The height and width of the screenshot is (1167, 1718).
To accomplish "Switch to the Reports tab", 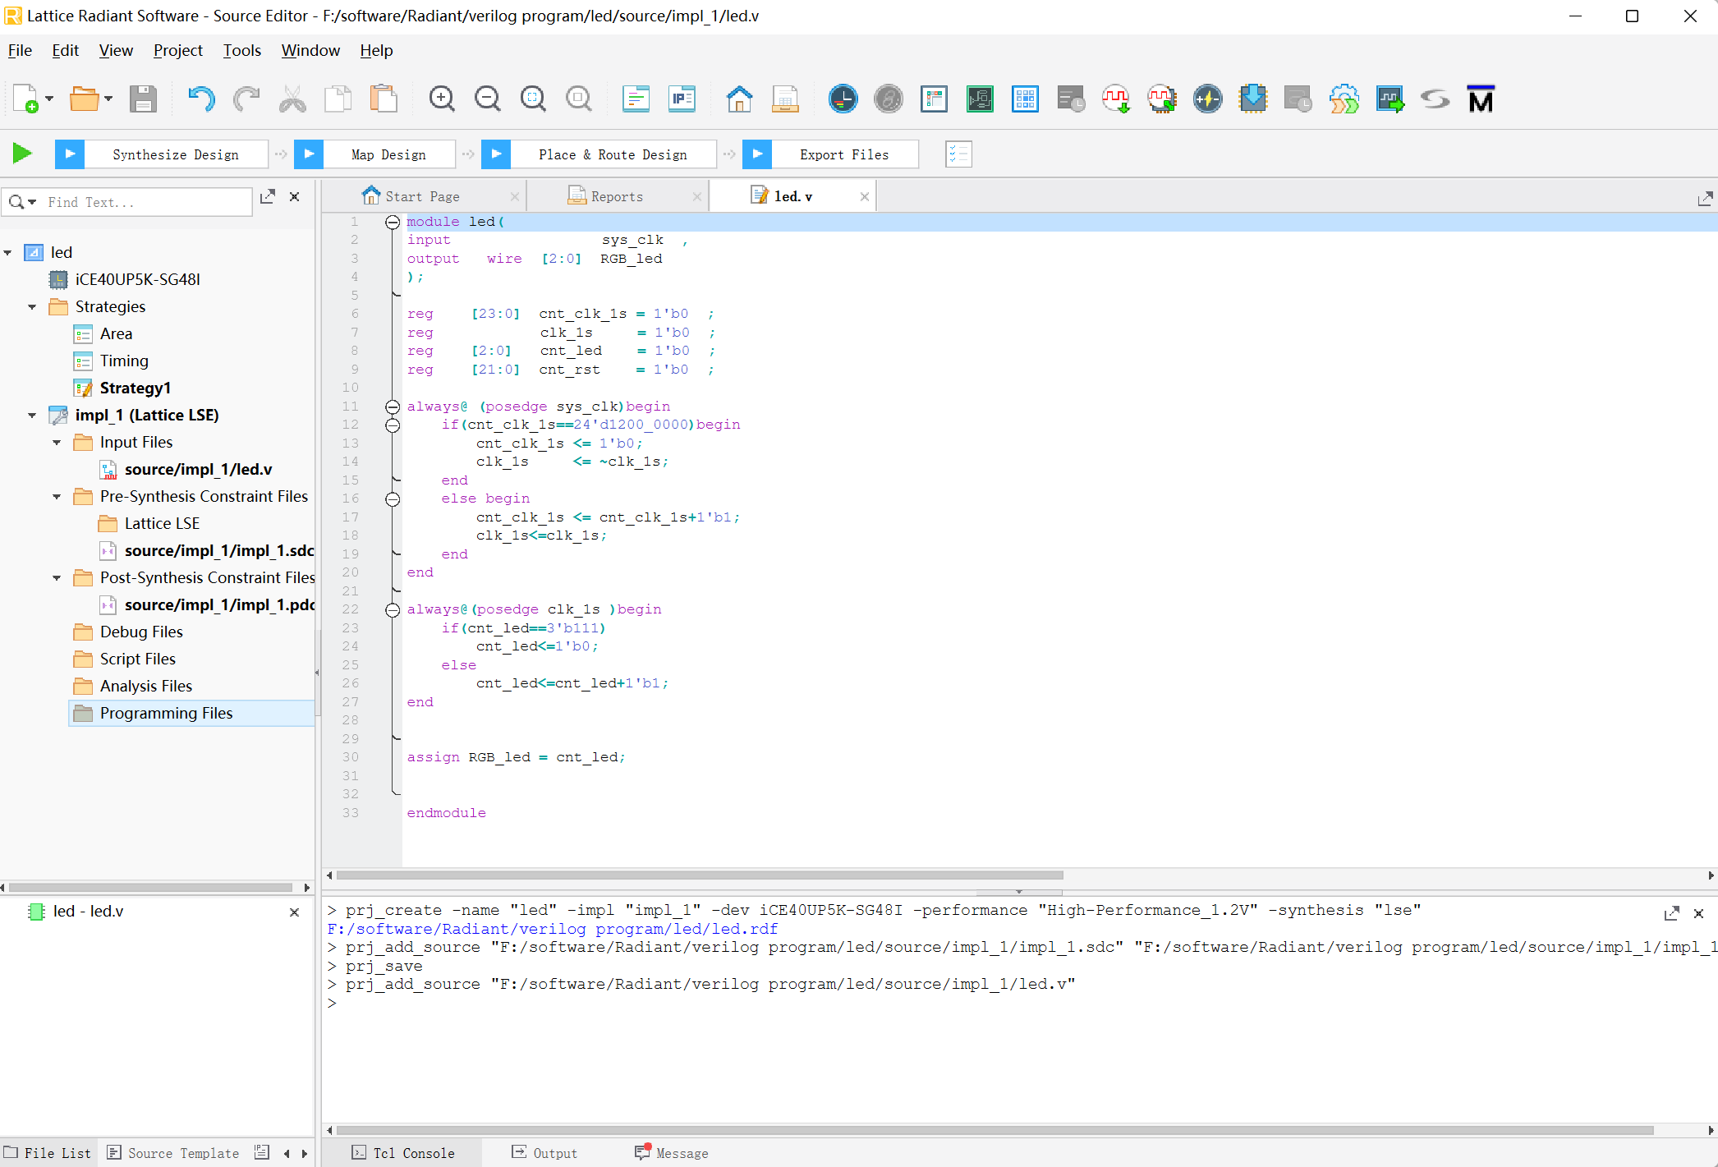I will click(617, 196).
